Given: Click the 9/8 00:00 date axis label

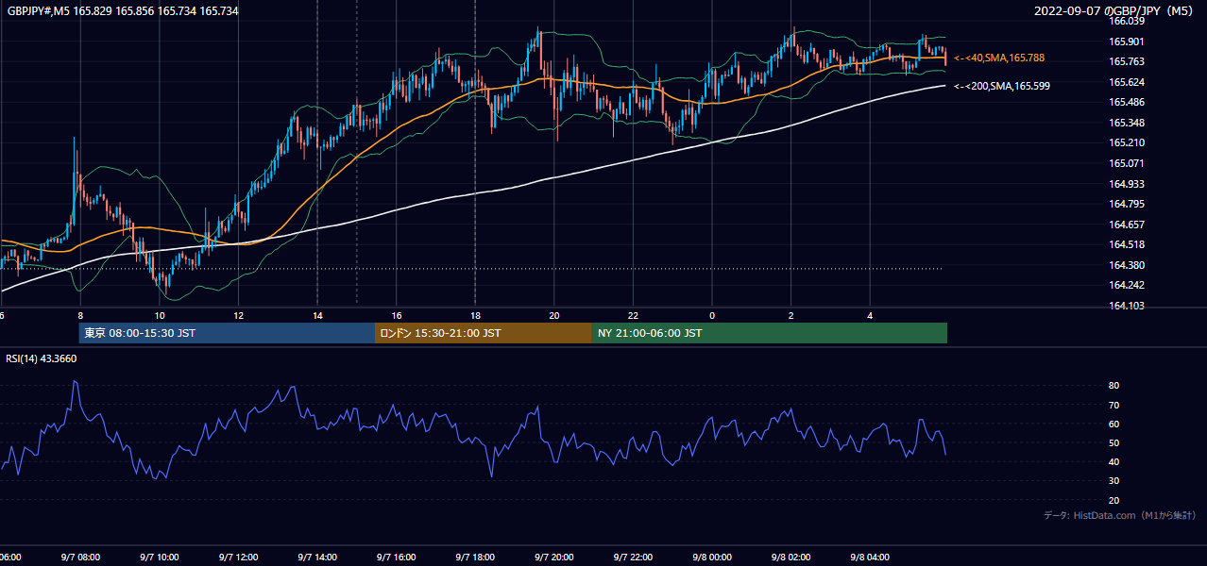Looking at the screenshot, I should (712, 558).
